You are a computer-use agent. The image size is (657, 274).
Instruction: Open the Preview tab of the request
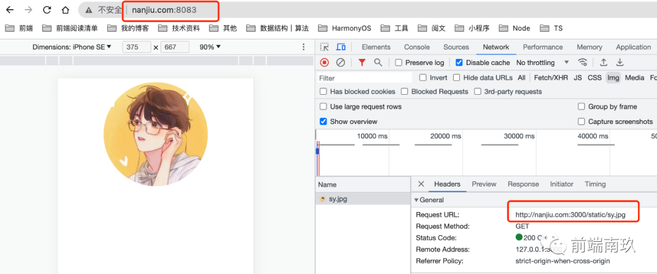pos(484,184)
